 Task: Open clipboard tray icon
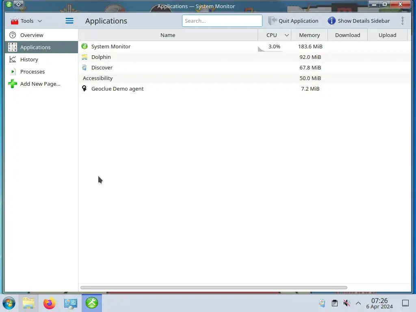click(335, 303)
